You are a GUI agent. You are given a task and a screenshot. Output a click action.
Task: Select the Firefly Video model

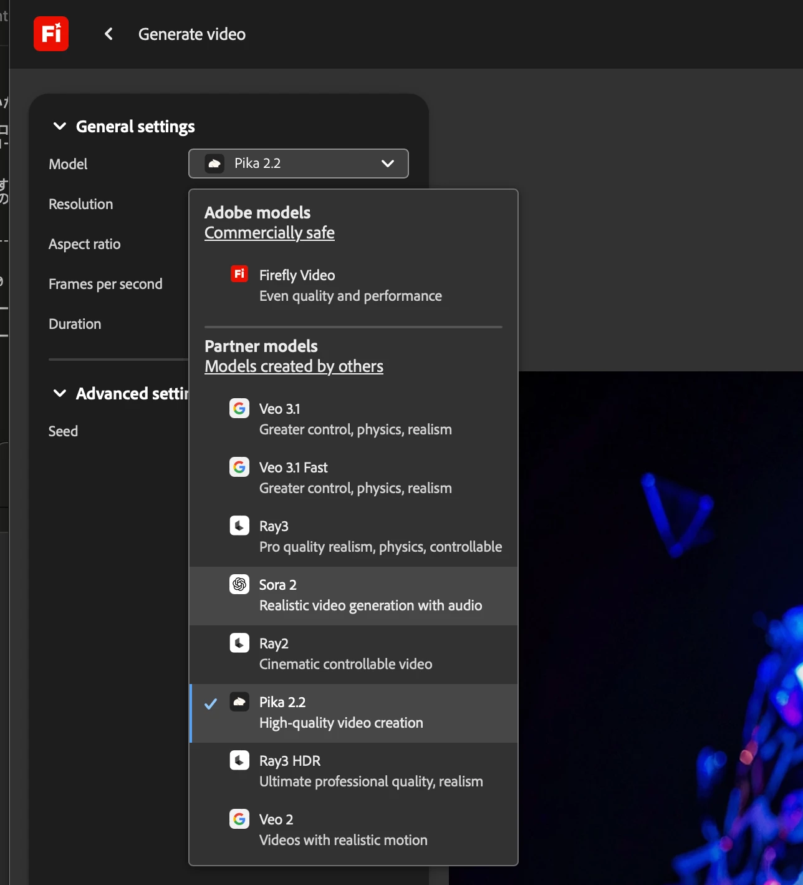[353, 285]
